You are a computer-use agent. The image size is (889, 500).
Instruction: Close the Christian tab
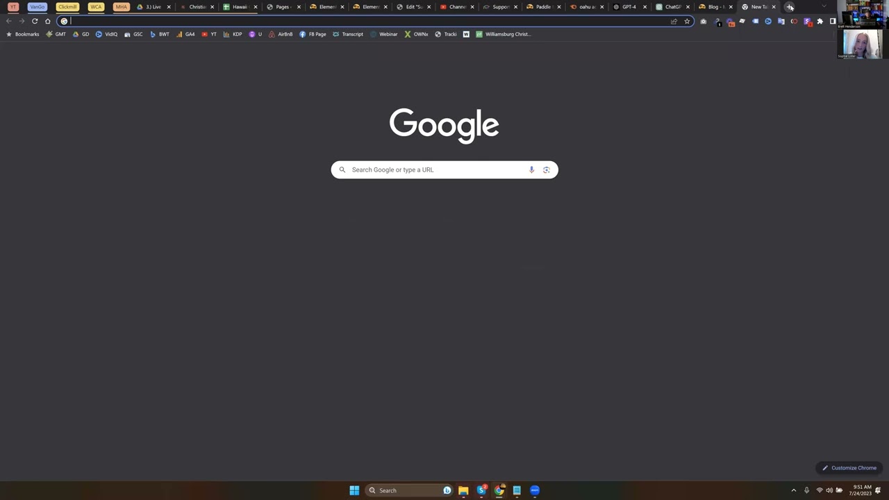click(x=212, y=7)
